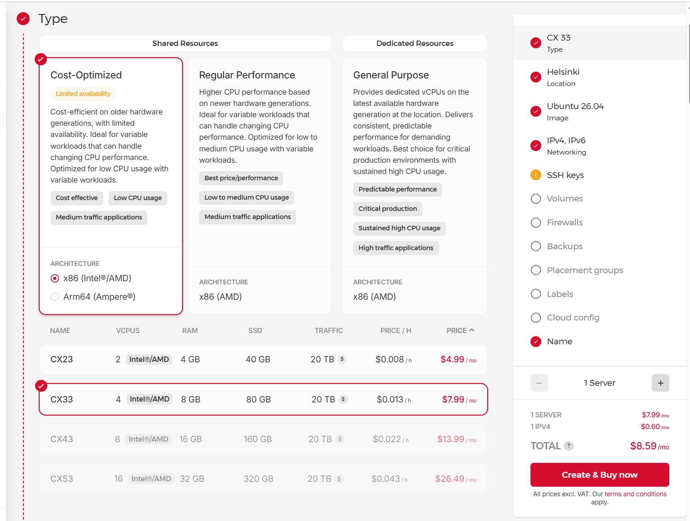Click the empty circle icon beside Backups
The height and width of the screenshot is (521, 690).
coord(536,246)
